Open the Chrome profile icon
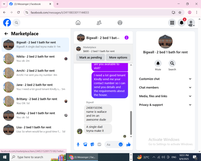This screenshot has width=201, height=161. point(190,12)
